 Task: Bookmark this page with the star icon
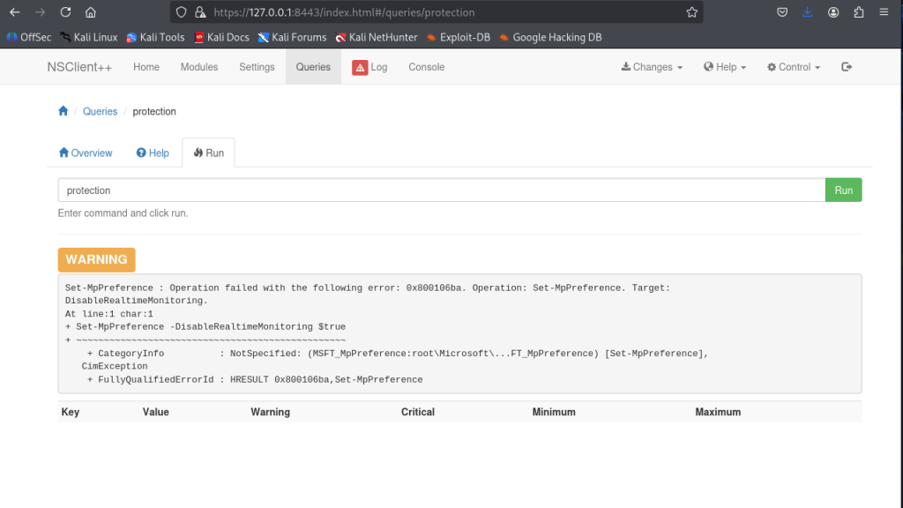[x=692, y=12]
